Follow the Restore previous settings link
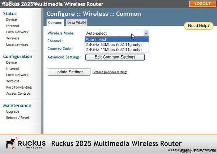This screenshot has height=154, width=217. click(110, 72)
